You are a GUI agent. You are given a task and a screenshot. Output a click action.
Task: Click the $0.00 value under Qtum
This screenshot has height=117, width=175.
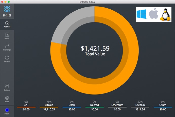click(163, 109)
